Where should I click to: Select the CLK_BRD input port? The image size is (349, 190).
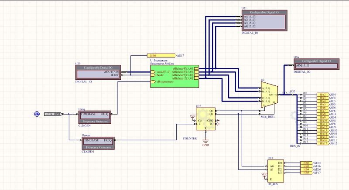52,114
